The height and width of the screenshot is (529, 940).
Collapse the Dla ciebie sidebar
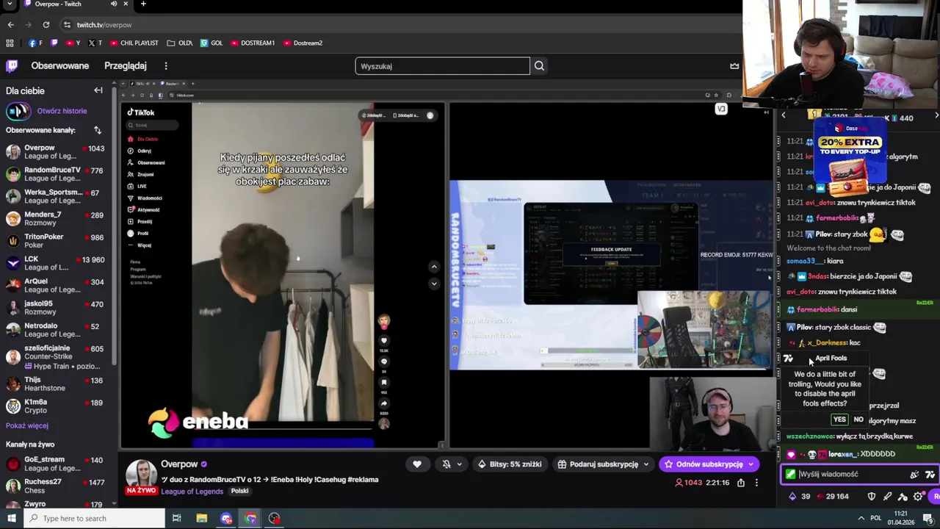(98, 90)
